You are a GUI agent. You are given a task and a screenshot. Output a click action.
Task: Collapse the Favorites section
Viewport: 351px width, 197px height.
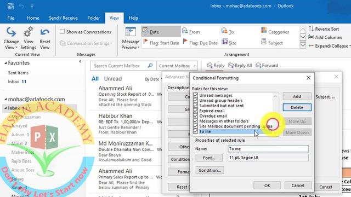pyautogui.click(x=5, y=63)
